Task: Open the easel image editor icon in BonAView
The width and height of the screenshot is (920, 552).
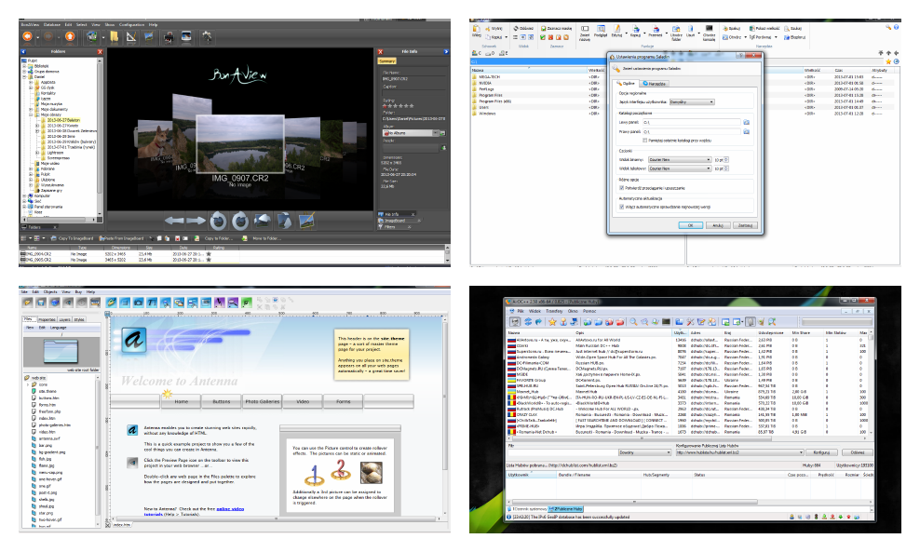Action: (307, 221)
